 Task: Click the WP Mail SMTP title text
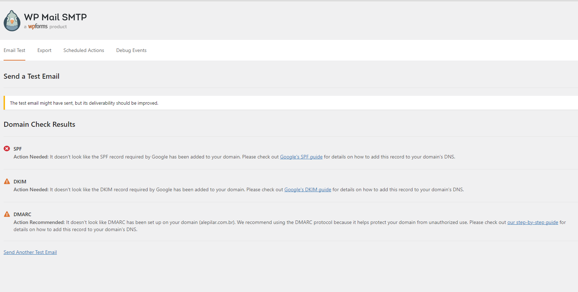point(55,17)
